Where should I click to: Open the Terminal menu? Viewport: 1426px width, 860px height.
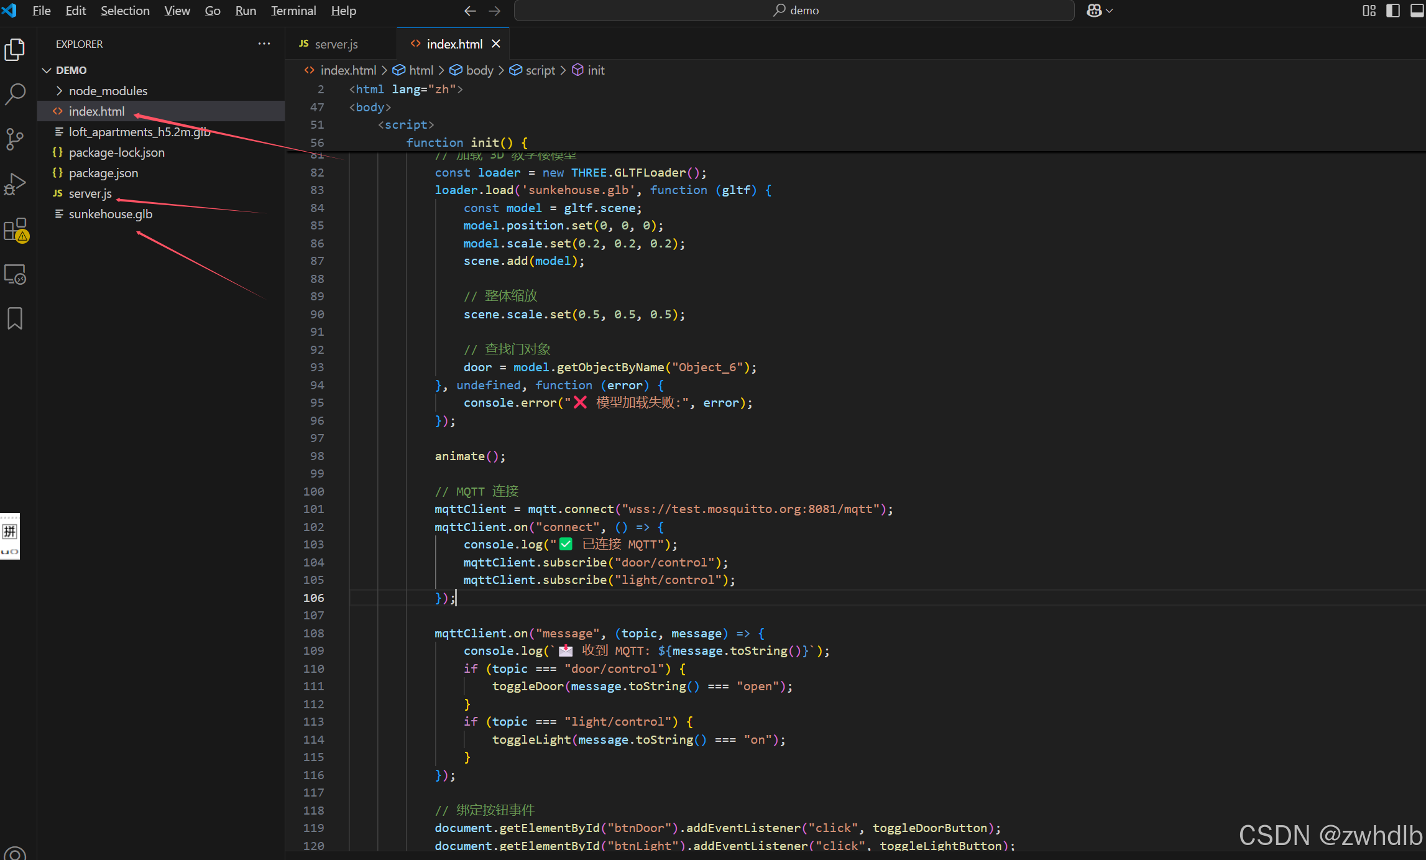(x=293, y=11)
